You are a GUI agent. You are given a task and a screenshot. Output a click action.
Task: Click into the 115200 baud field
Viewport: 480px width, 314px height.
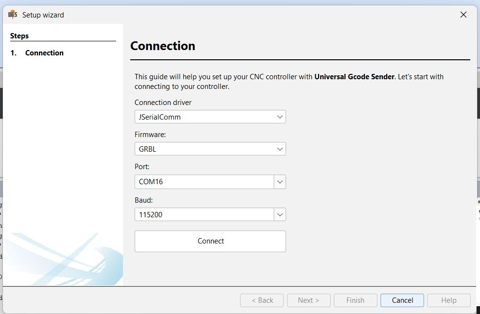point(204,214)
